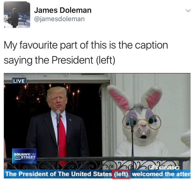Click the LIVE badge on the video

pos(19,81)
